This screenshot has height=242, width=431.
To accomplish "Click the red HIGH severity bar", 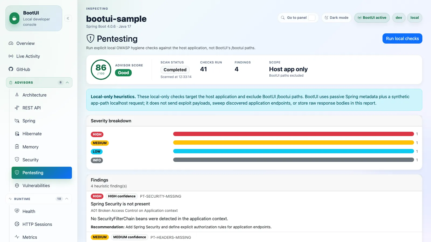I will [x=294, y=134].
